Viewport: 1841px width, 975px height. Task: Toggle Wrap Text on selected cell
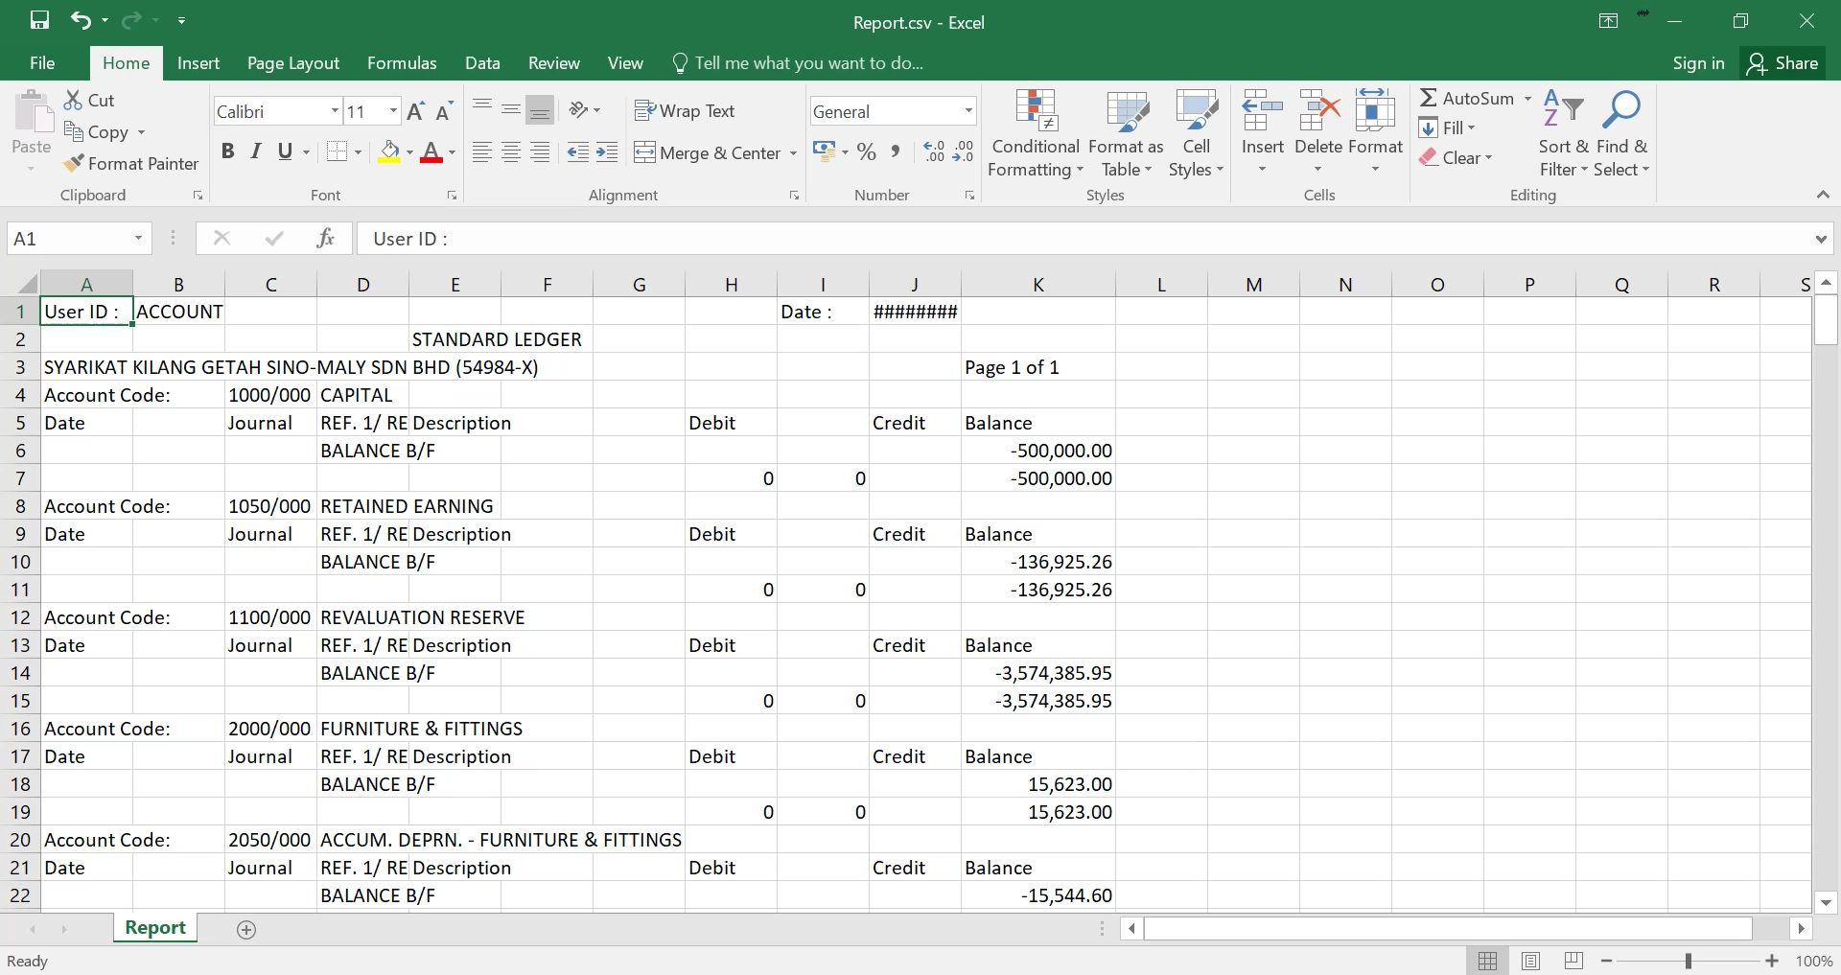tap(685, 111)
